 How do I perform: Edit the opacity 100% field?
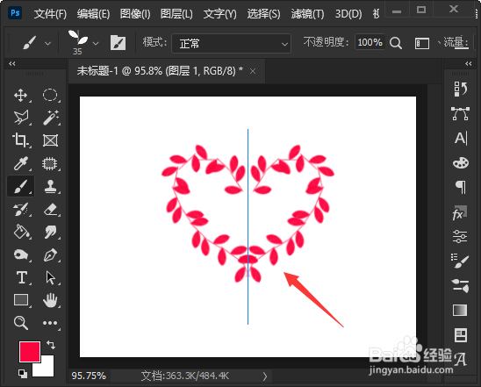point(370,42)
